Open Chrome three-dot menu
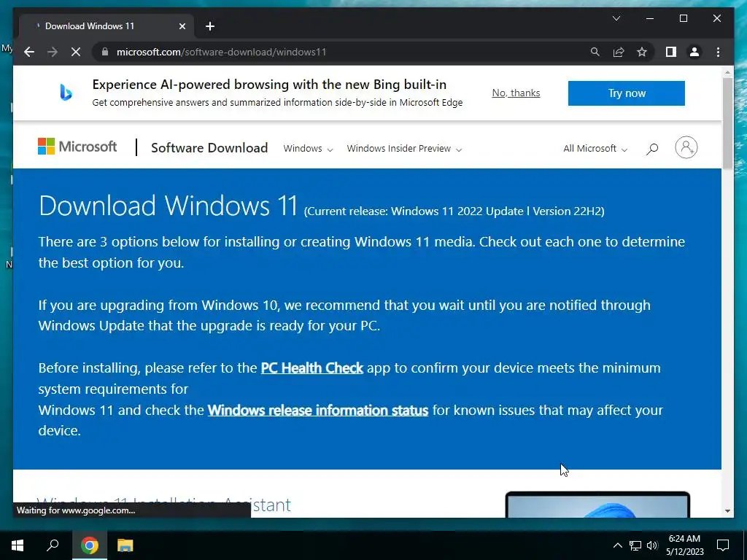 pyautogui.click(x=718, y=52)
